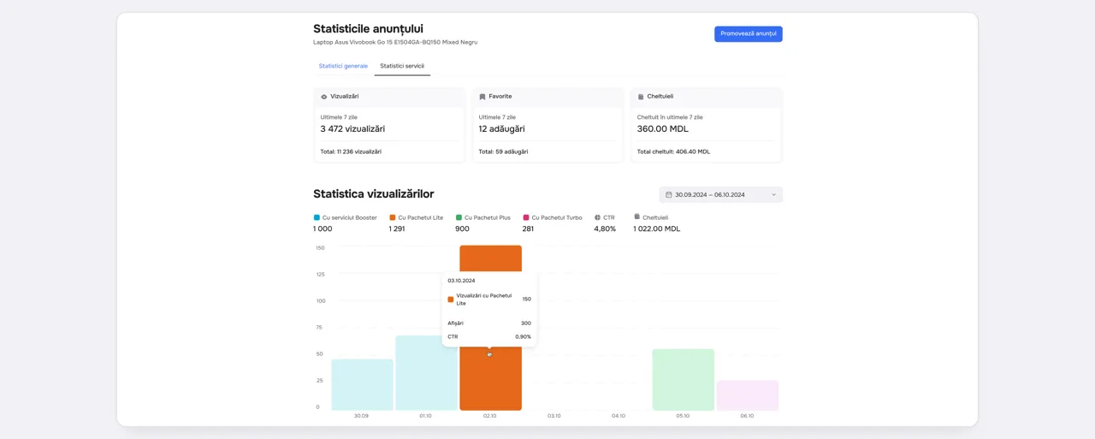Click the 4,80% CTR value
Image resolution: width=1095 pixels, height=439 pixels.
point(605,228)
